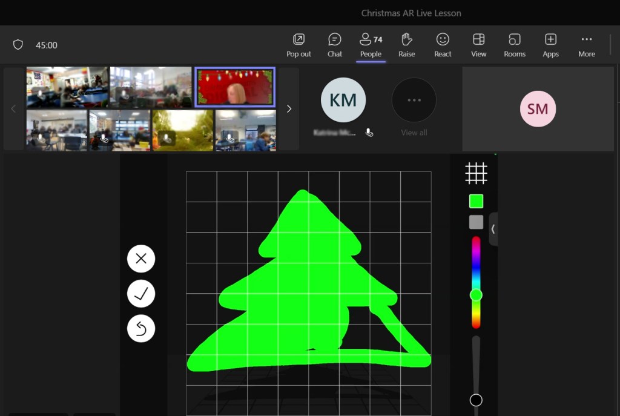Click the rainbow hue slider handle
The width and height of the screenshot is (620, 416).
(x=476, y=295)
